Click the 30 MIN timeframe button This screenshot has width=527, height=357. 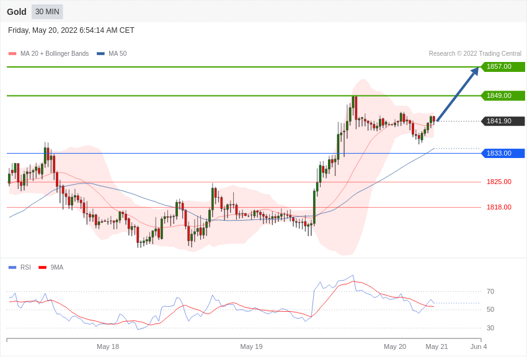point(47,12)
